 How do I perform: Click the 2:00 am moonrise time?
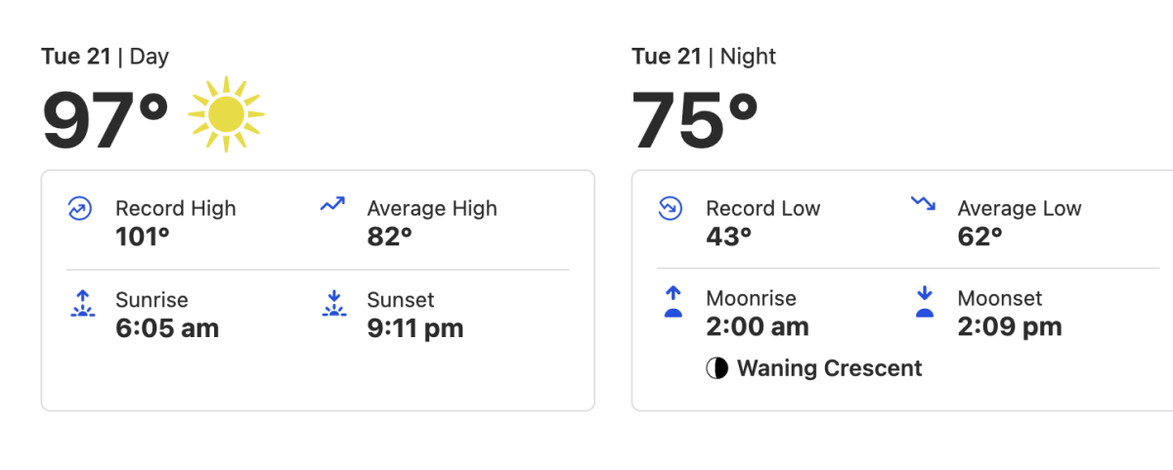pos(758,327)
